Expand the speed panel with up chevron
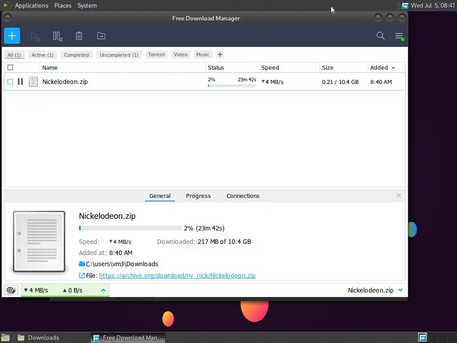The image size is (457, 343). 103,290
